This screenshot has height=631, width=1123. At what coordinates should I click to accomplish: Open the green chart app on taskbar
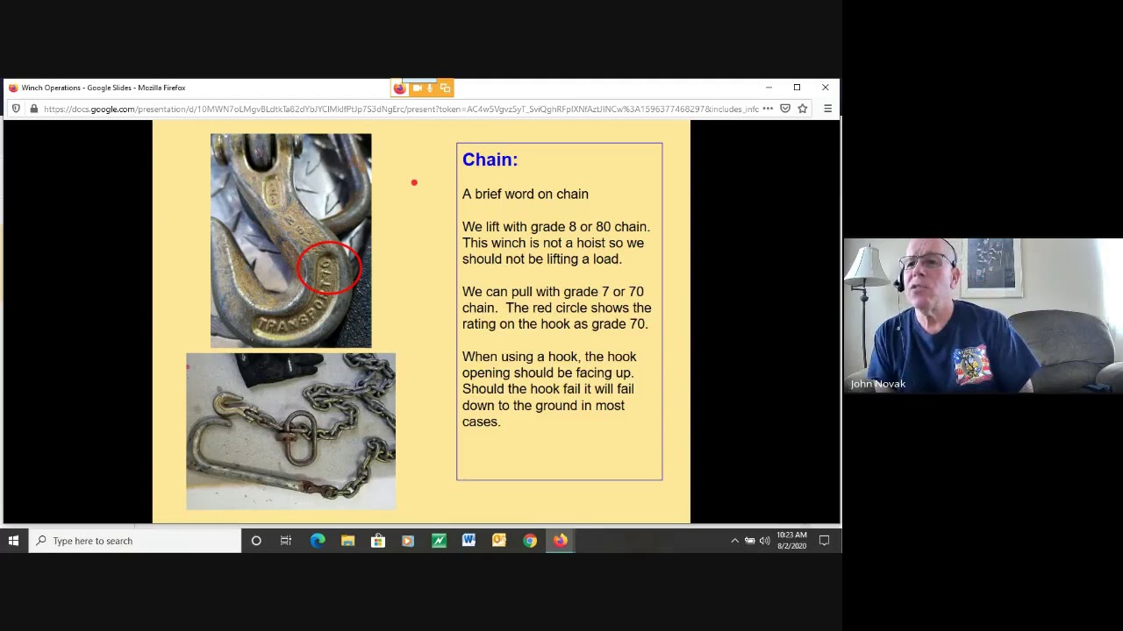(x=439, y=541)
